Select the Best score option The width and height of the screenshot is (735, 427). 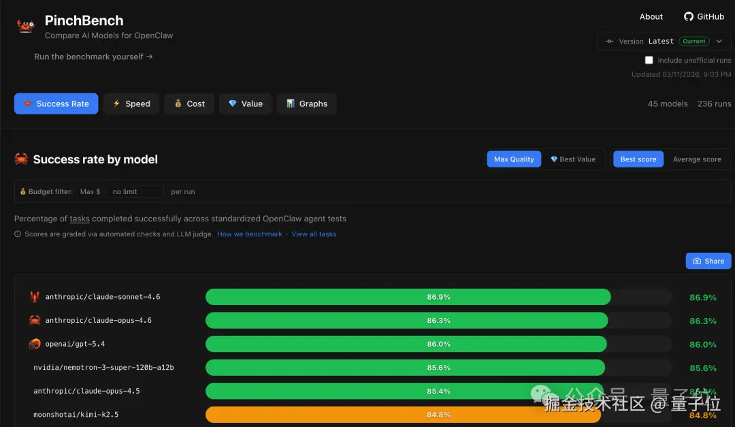pyautogui.click(x=638, y=159)
